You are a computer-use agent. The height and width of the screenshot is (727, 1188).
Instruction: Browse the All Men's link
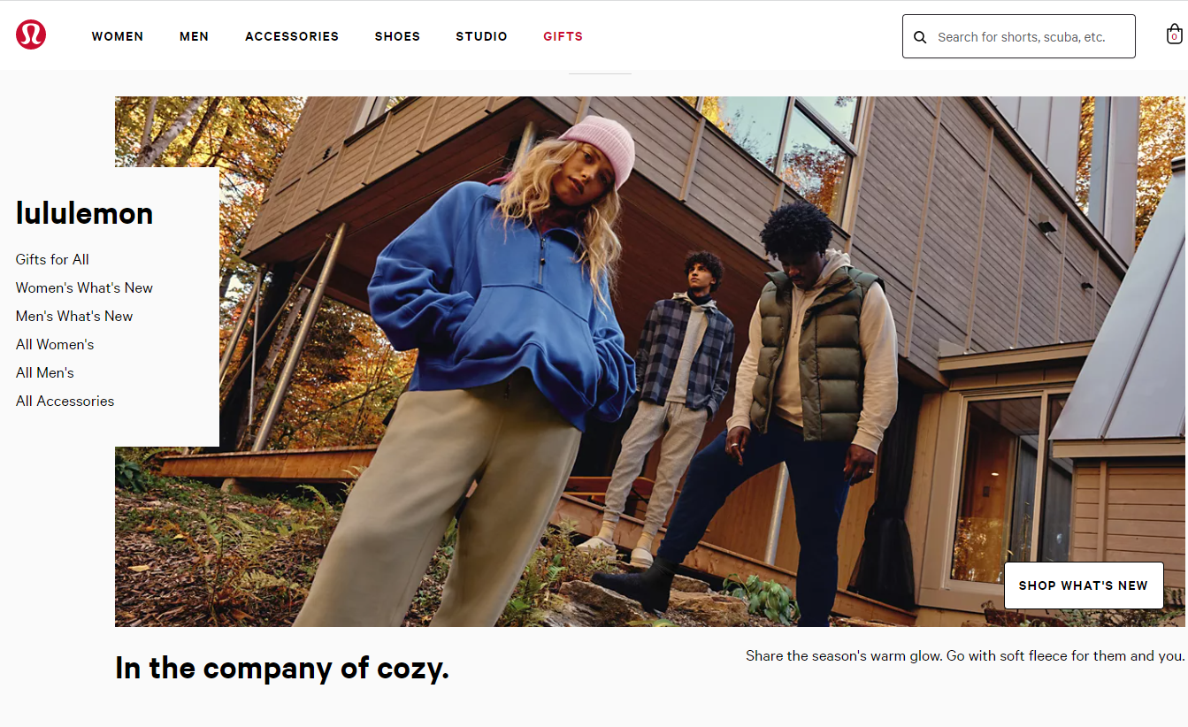coord(45,372)
